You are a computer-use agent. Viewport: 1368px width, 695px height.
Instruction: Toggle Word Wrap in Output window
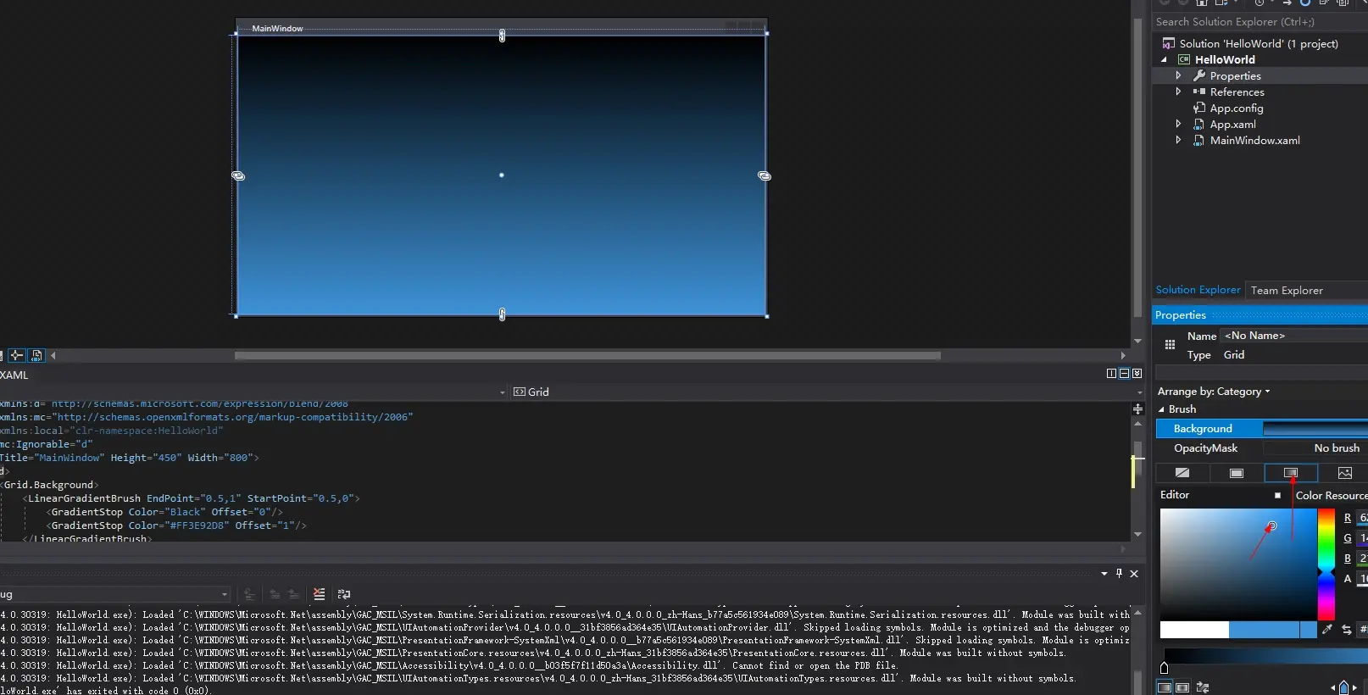coord(343,594)
